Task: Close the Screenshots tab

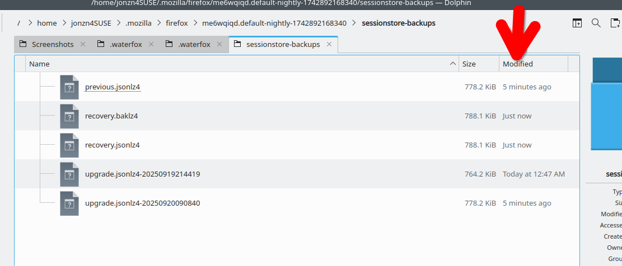Action: (x=83, y=44)
